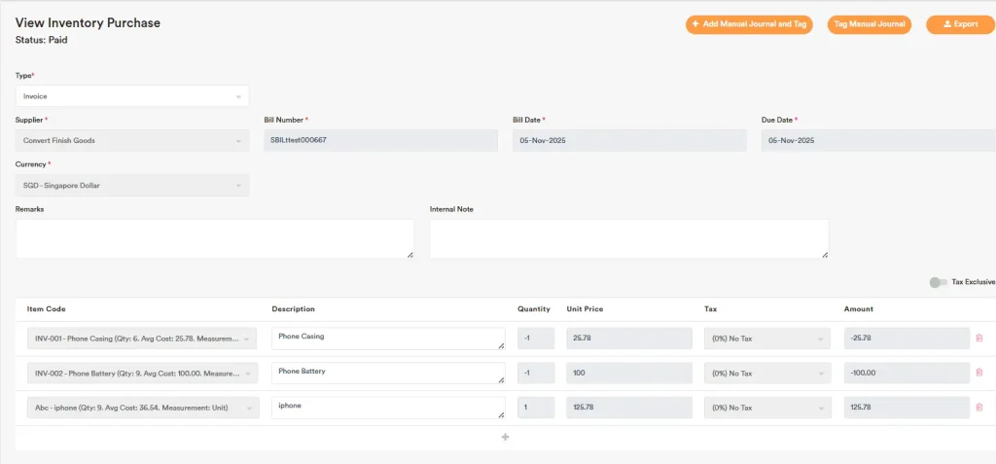Select the Bill Number field
The height and width of the screenshot is (464, 996).
[x=380, y=140]
